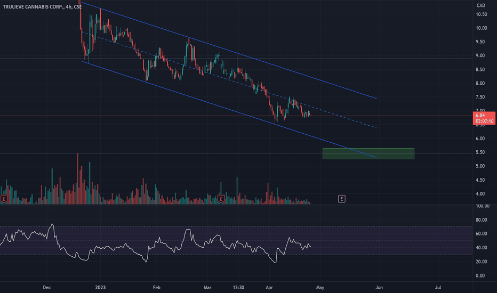Click the 20.00 RSI axis label
The image size is (497, 293).
click(x=481, y=262)
